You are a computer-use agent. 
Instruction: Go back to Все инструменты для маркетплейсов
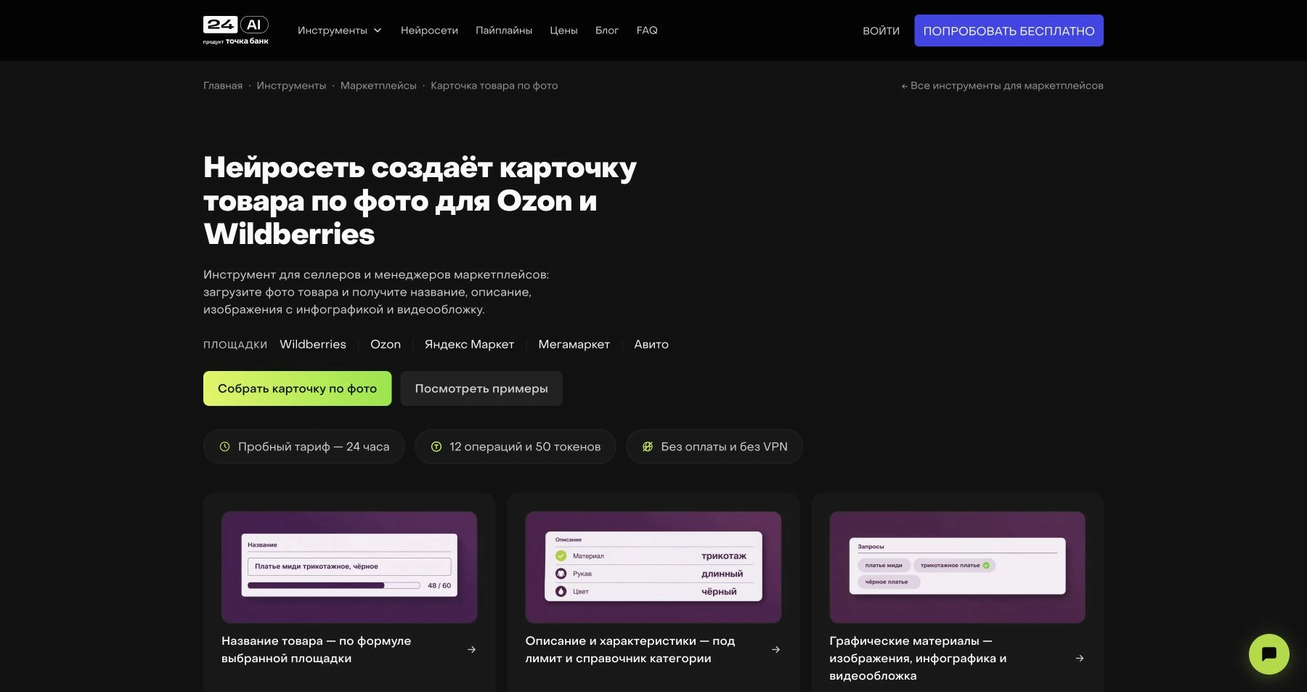pyautogui.click(x=1002, y=86)
